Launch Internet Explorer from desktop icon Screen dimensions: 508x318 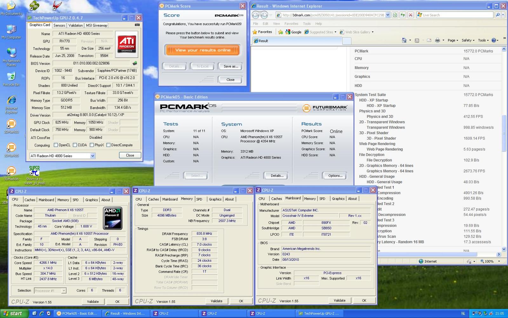11,105
